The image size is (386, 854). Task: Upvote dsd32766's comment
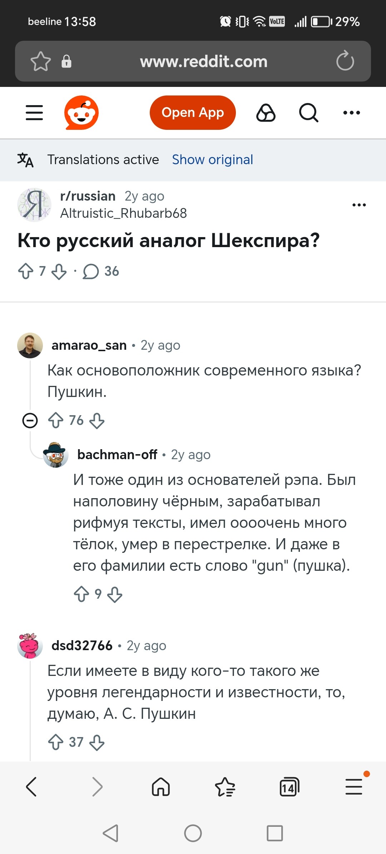pos(56,742)
